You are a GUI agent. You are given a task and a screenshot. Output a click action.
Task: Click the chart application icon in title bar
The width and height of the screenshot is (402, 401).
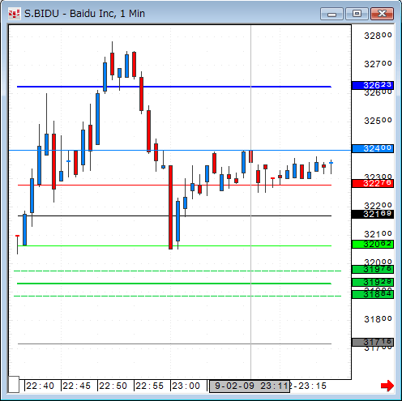coord(14,14)
